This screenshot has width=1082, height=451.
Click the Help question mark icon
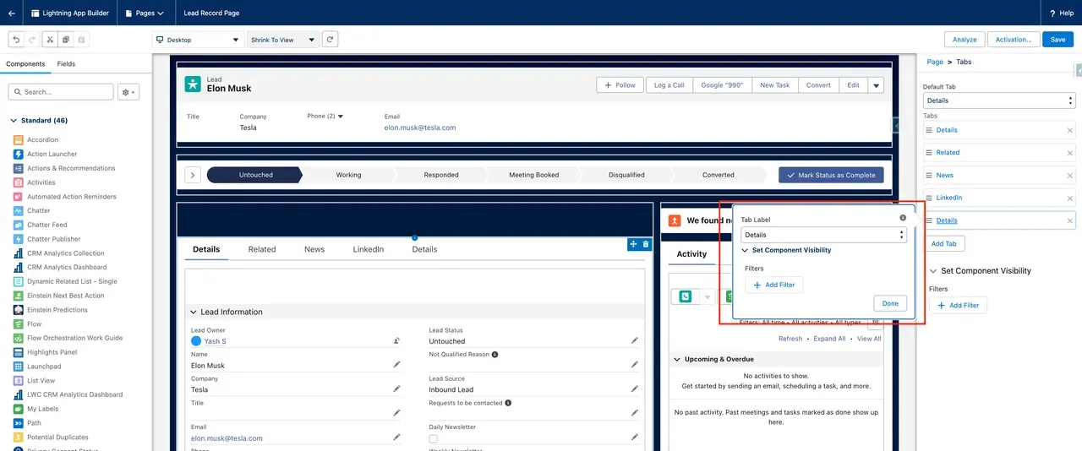pos(1052,13)
